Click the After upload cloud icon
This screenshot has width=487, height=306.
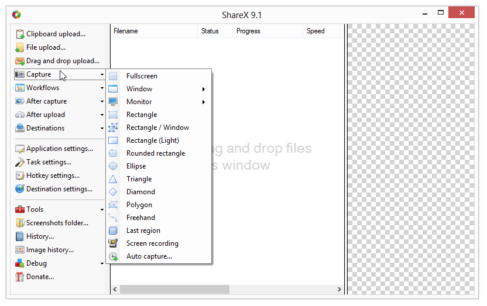tap(20, 115)
